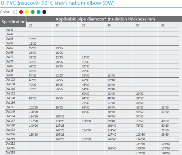Viewport: 182px width, 155px height.
Task: Click the DW41 specification row
Action: [9, 30]
